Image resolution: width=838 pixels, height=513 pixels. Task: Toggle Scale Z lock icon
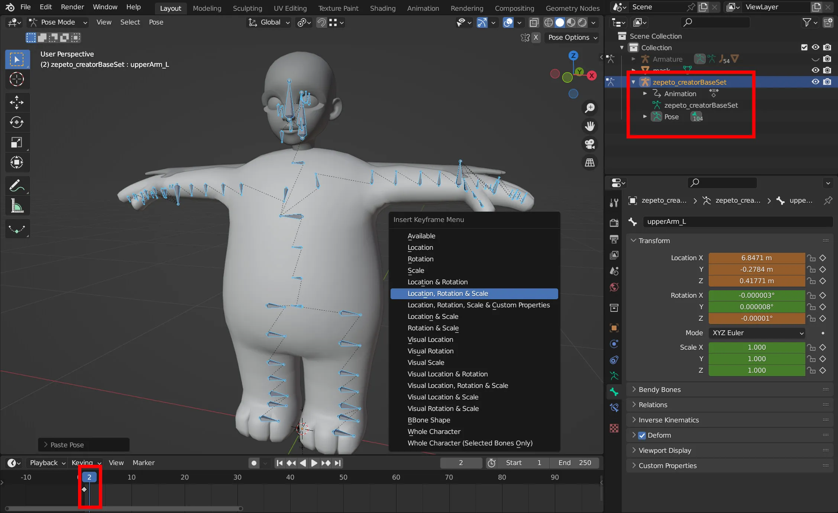tap(811, 370)
